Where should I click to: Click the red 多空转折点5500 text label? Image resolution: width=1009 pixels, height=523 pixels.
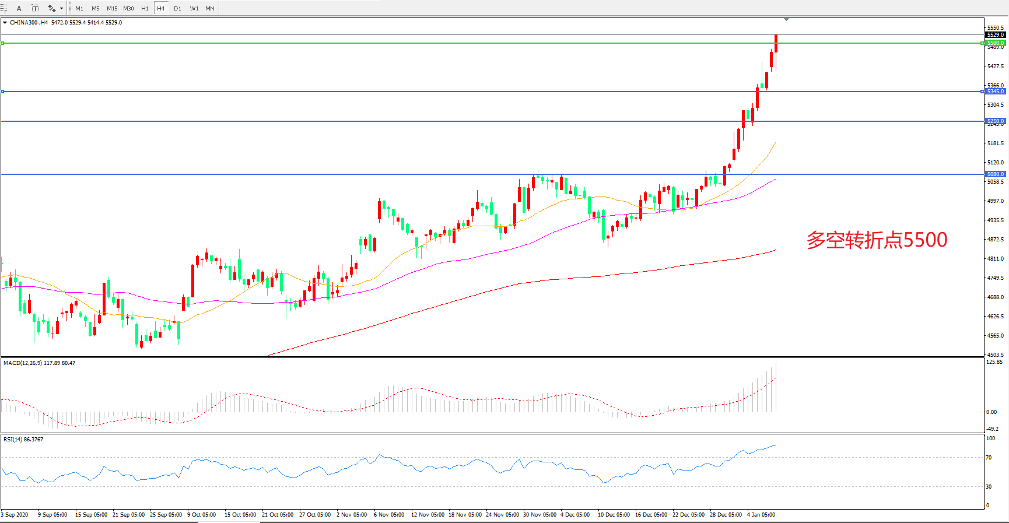coord(877,240)
